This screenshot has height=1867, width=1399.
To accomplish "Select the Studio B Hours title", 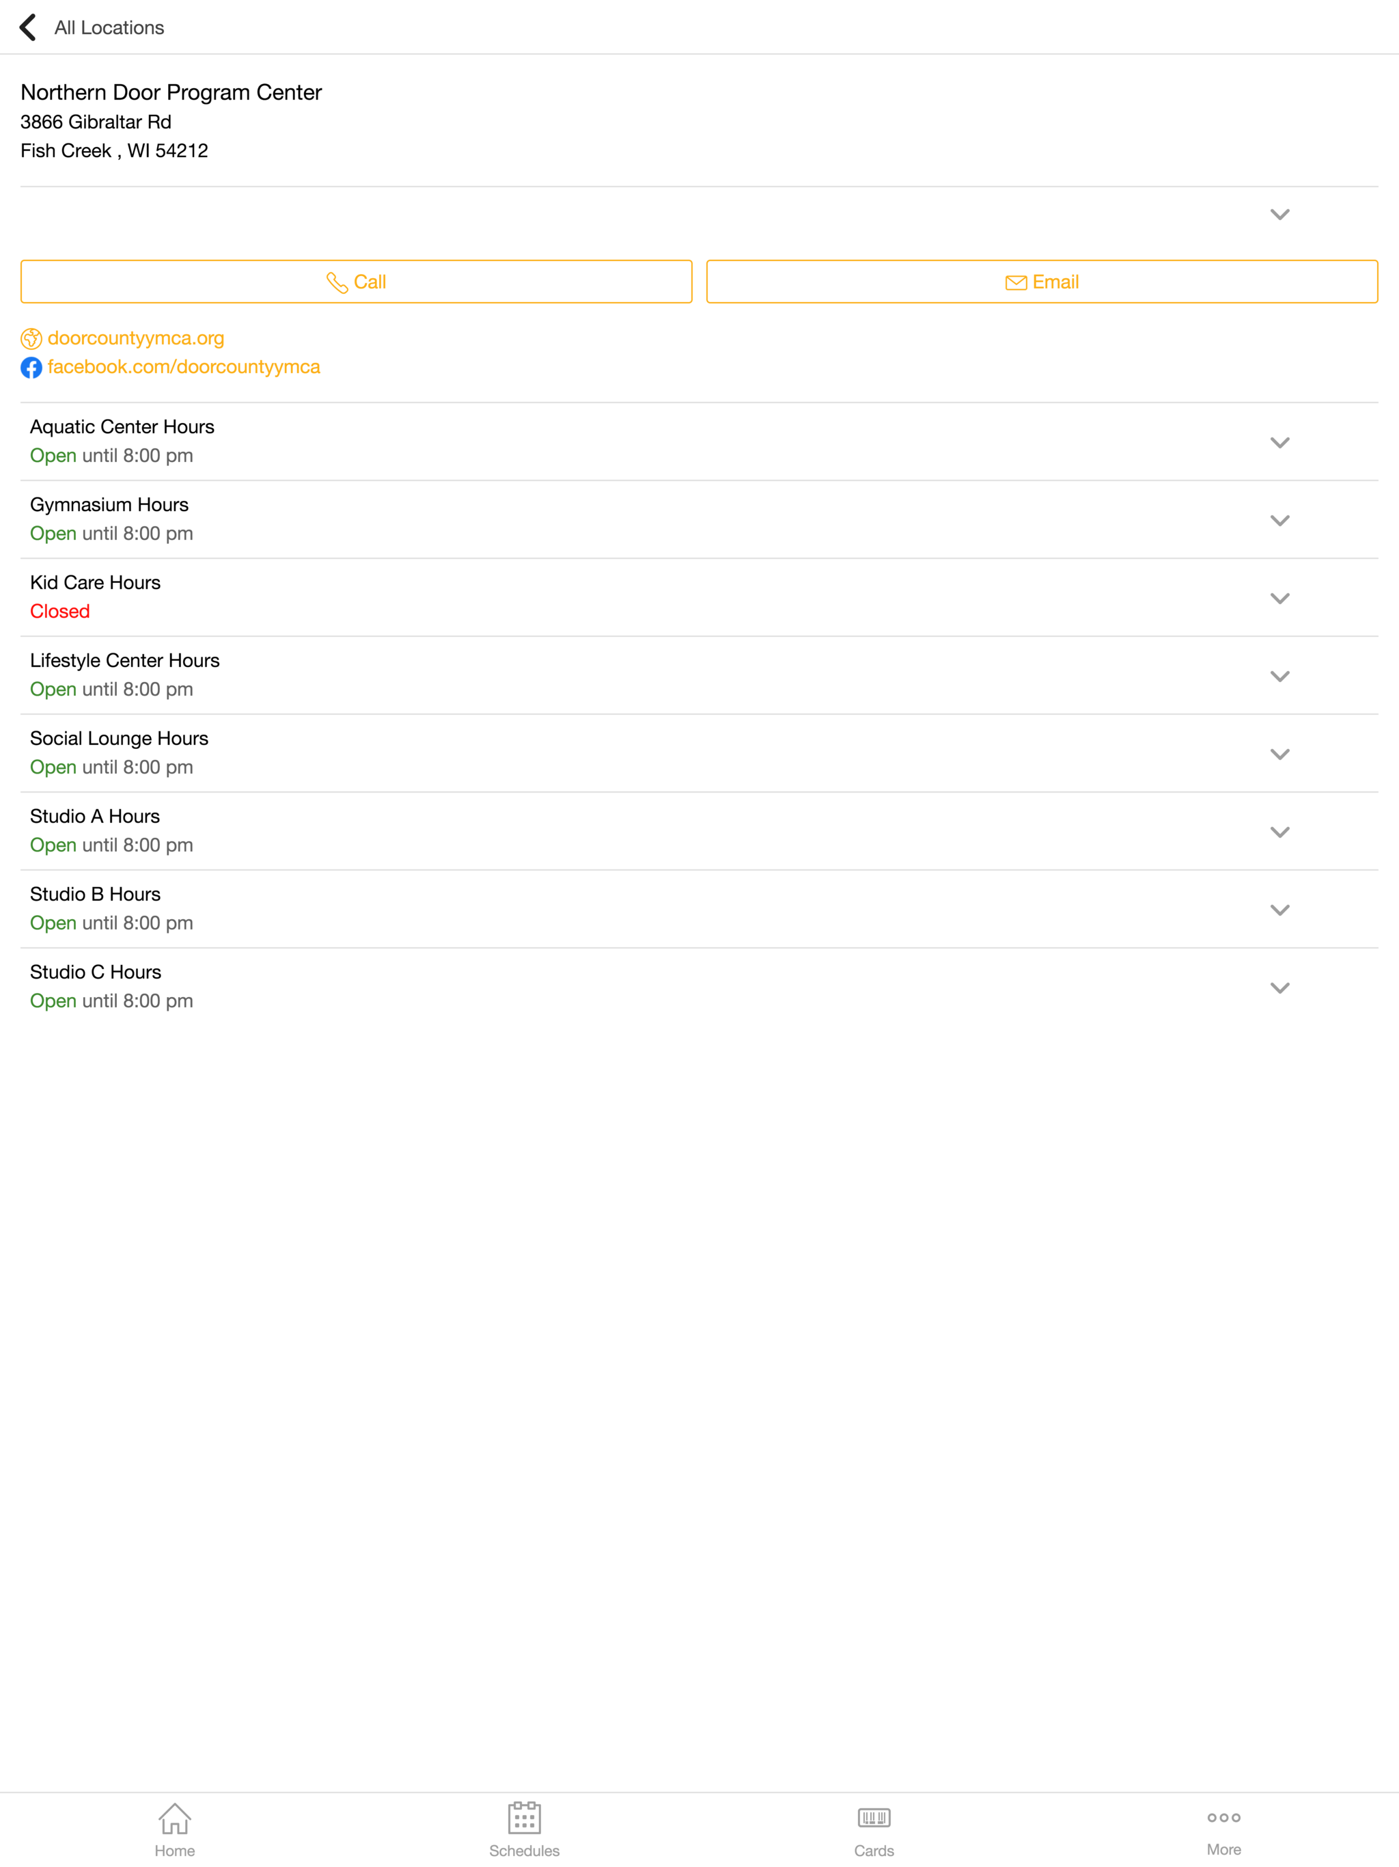I will pyautogui.click(x=96, y=894).
